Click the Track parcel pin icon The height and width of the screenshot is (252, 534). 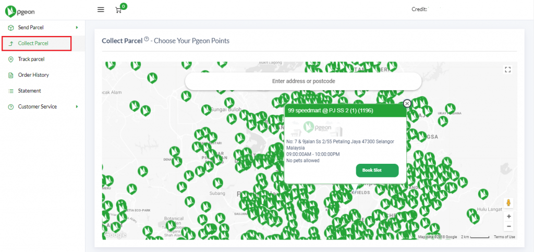pos(11,59)
